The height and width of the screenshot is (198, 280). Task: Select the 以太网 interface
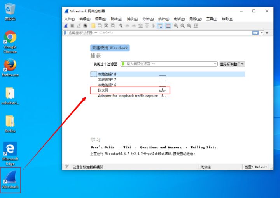(168, 90)
